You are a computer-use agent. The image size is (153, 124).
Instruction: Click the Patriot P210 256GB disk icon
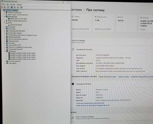(x=9, y=25)
